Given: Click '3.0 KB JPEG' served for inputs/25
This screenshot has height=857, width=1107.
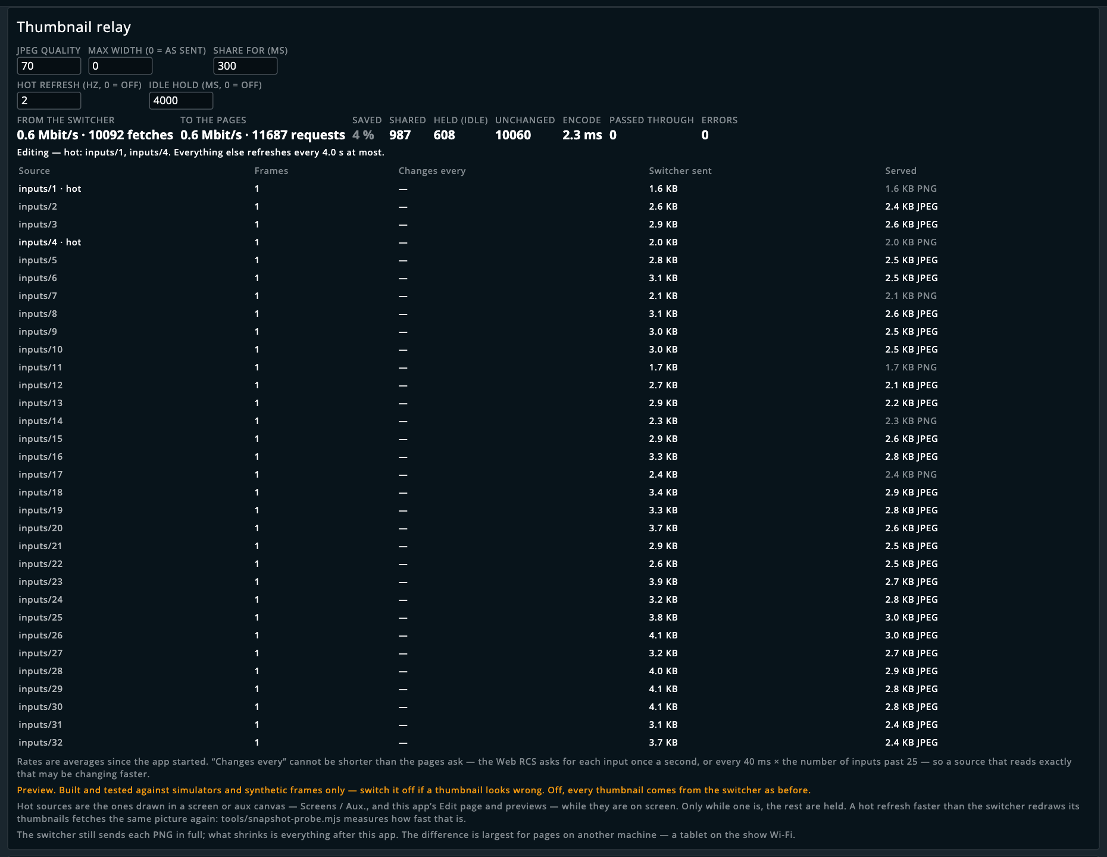Looking at the screenshot, I should (911, 618).
